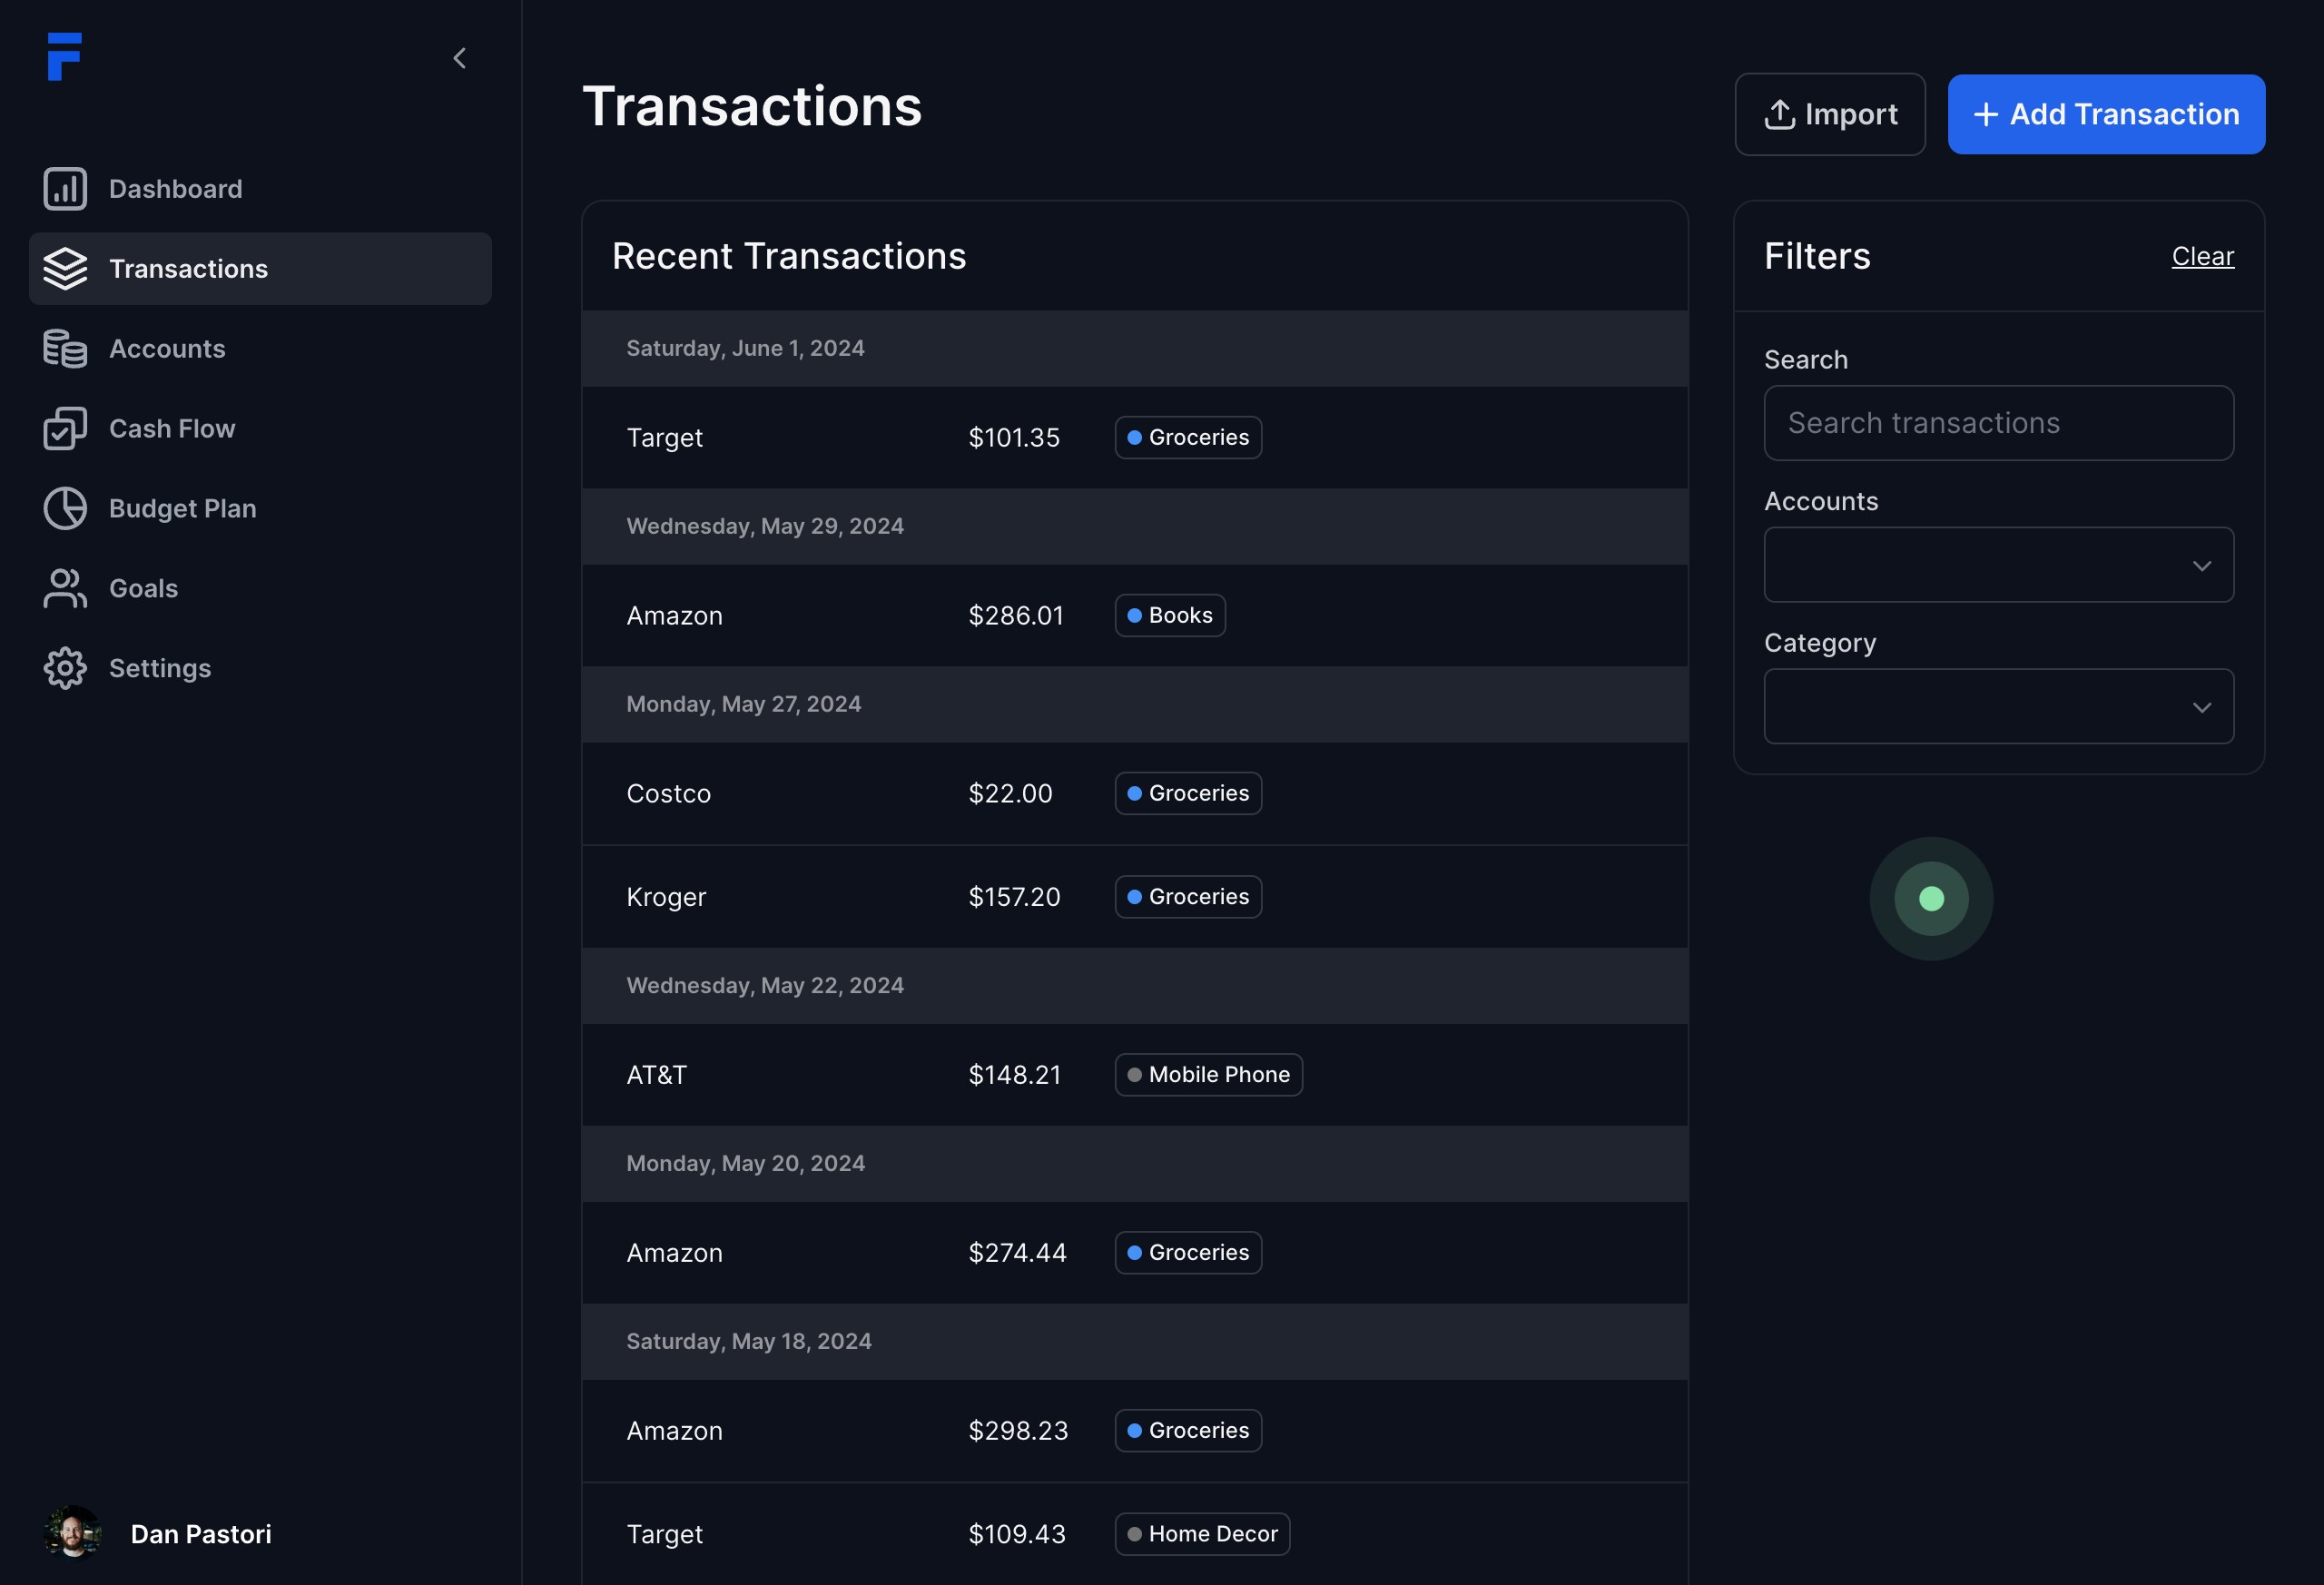Screen dimensions: 2324x1585
Task: Click the Mobile Phone tag on AT&T
Action: 1208,1075
